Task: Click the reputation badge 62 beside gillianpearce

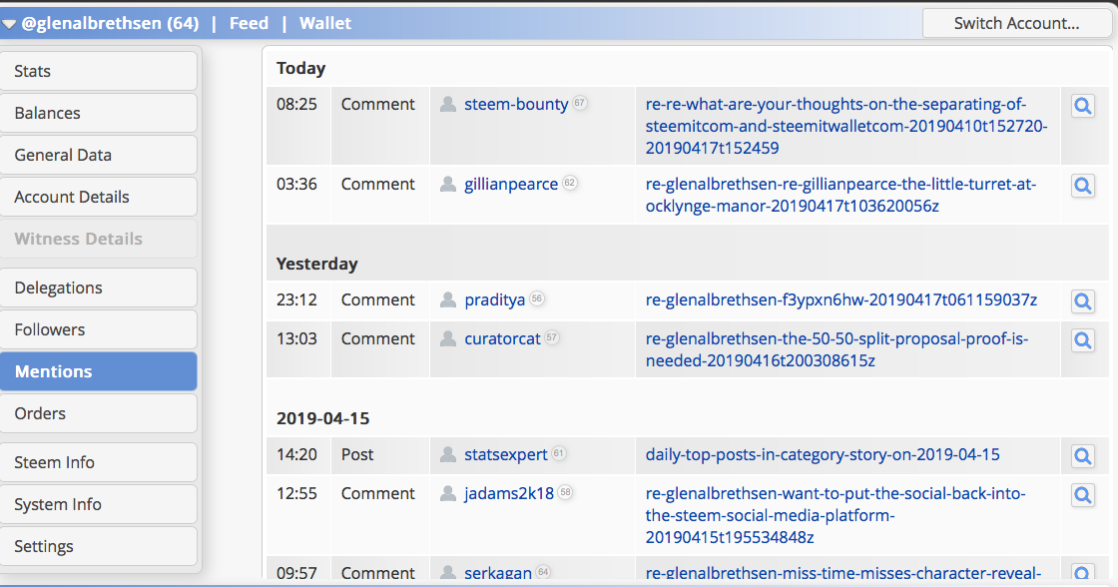Action: (569, 183)
